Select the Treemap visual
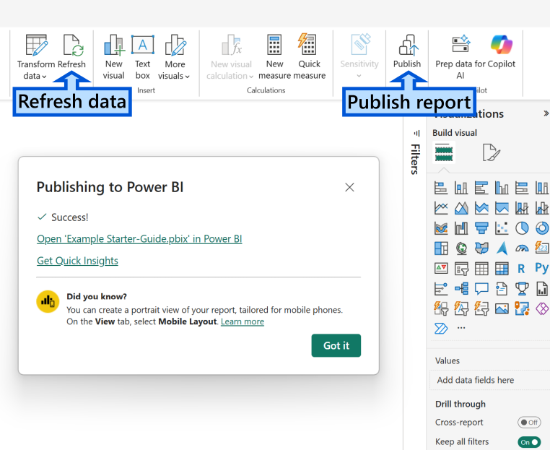 (x=441, y=248)
